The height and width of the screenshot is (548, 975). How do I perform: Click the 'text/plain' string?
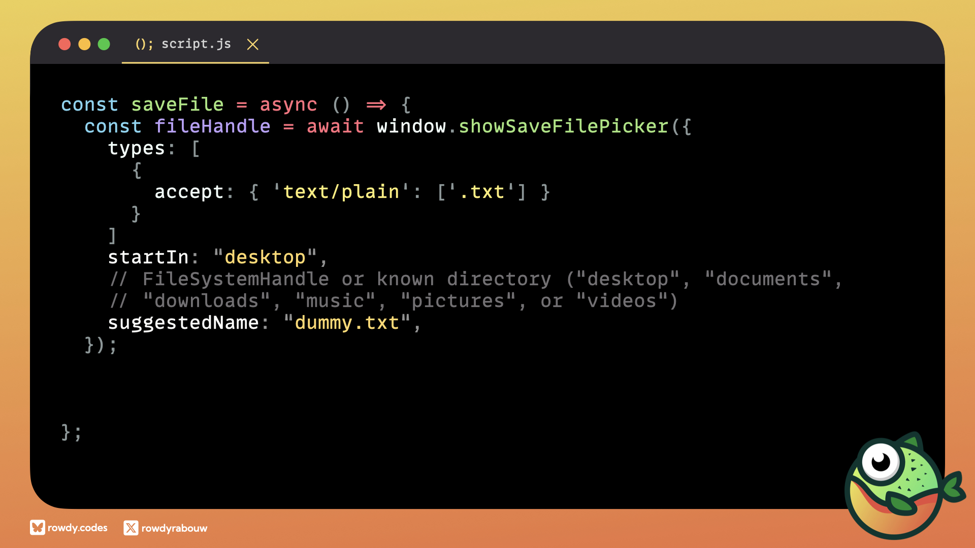pyautogui.click(x=341, y=192)
